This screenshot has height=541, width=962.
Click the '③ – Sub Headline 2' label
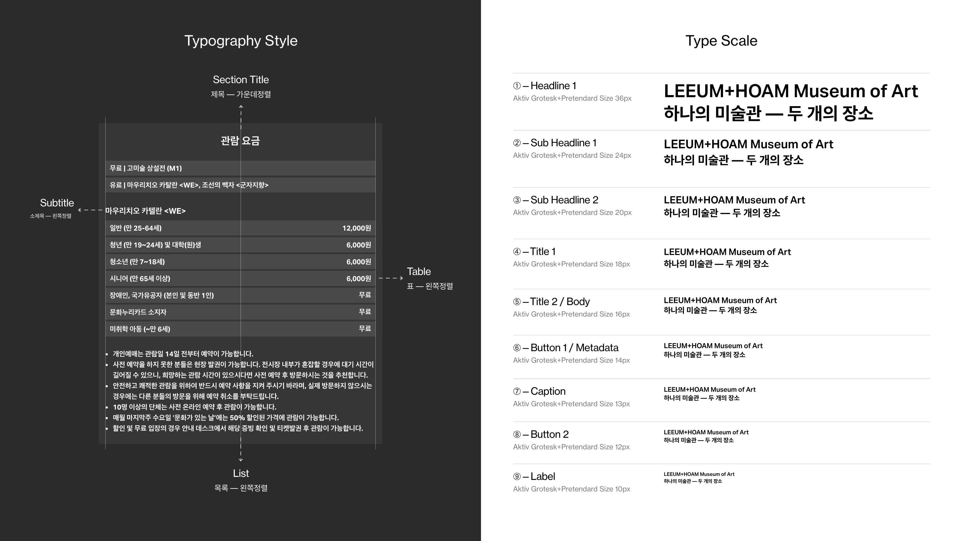[x=556, y=200]
